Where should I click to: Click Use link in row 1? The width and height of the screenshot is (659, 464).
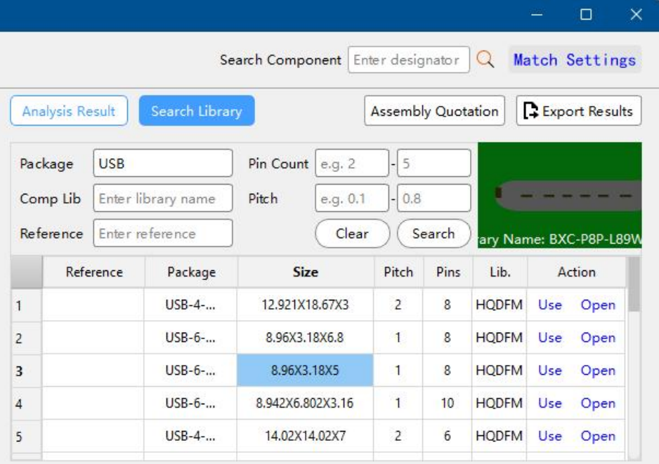click(x=549, y=305)
